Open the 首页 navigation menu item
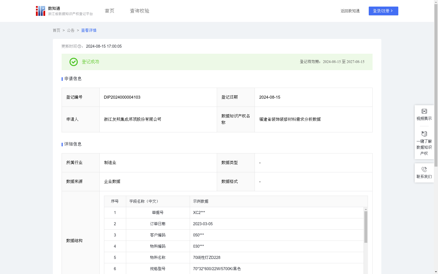Image resolution: width=438 pixels, height=274 pixels. click(x=109, y=11)
